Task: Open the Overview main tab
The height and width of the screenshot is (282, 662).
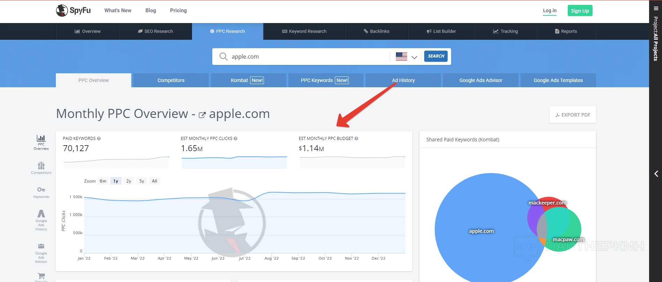Action: tap(88, 31)
